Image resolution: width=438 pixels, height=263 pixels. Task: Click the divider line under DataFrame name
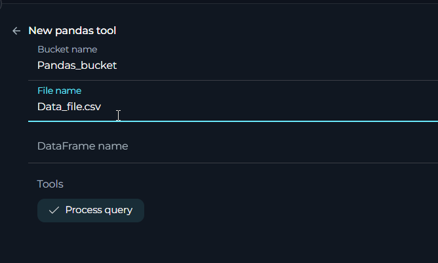(x=233, y=163)
